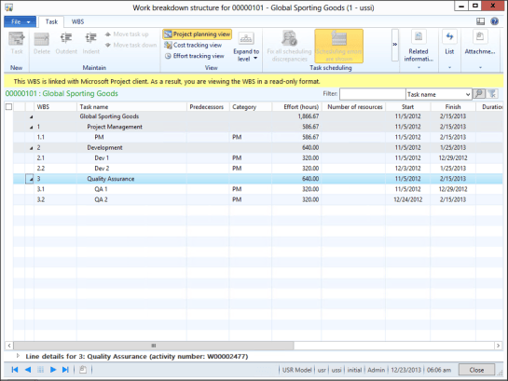Open Expand to level dropdown
508x381 pixels.
click(246, 47)
